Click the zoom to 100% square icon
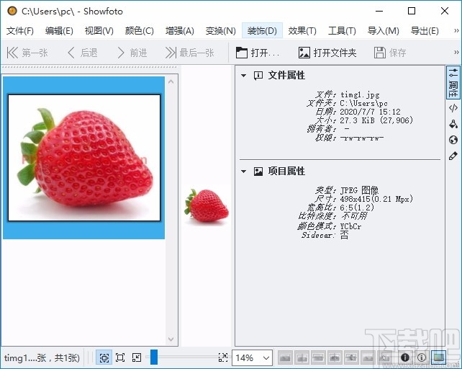 (120, 357)
